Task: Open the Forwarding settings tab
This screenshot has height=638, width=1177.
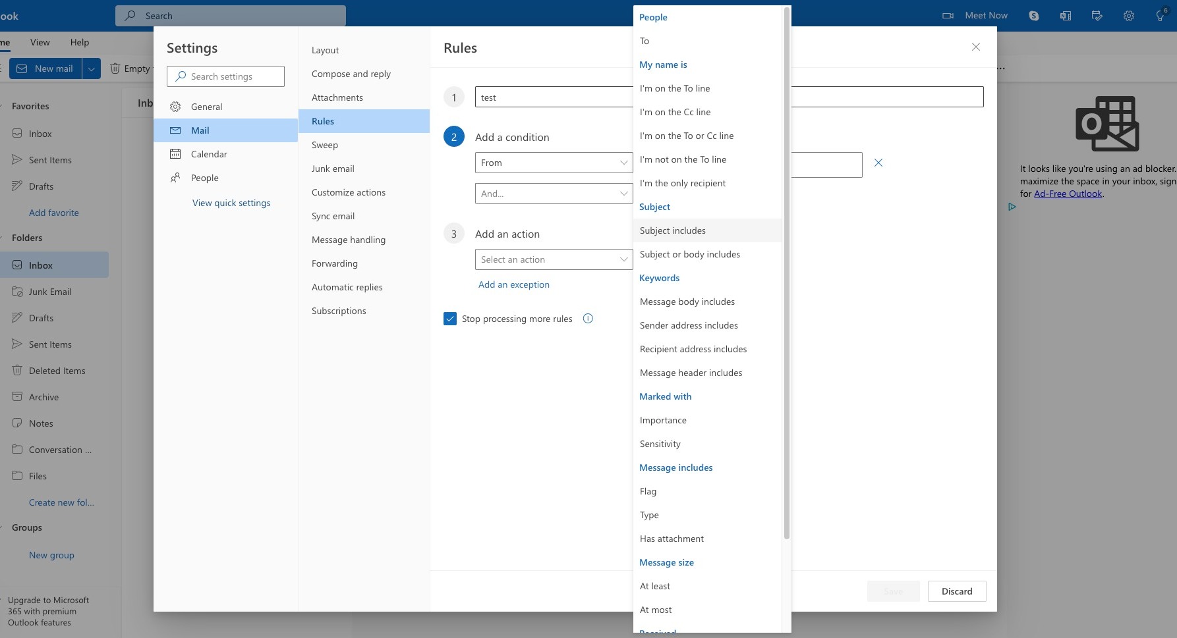Action: (x=335, y=263)
